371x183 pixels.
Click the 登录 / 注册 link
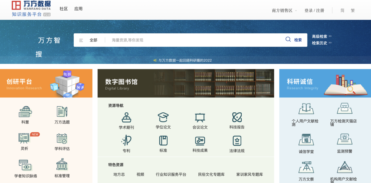(x=314, y=11)
